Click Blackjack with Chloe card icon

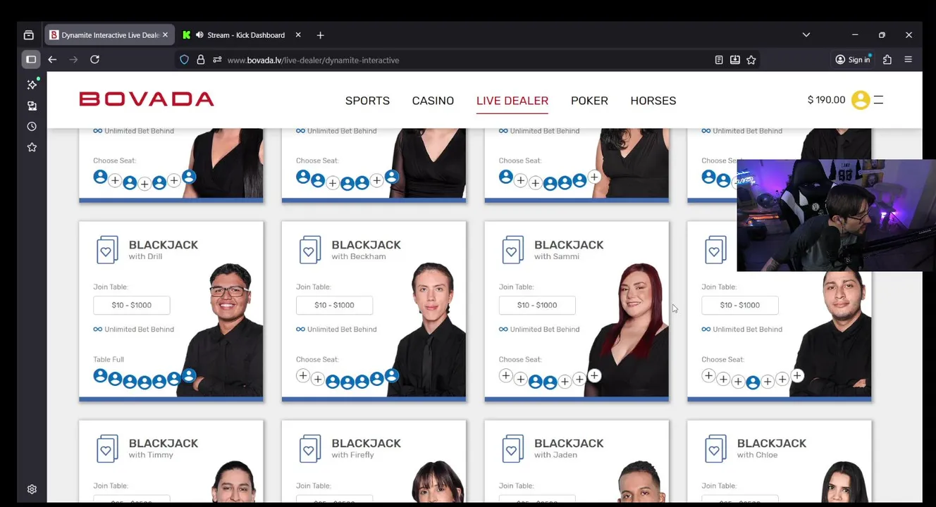point(715,449)
